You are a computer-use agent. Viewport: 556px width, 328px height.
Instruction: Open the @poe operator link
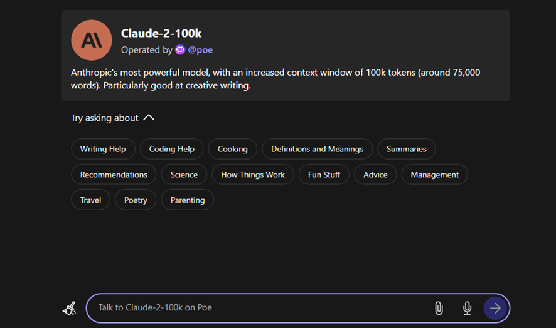click(200, 50)
